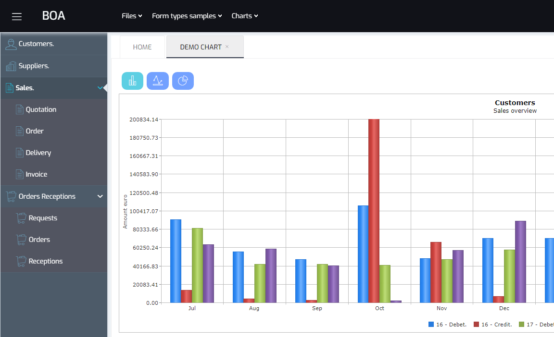
Task: Click the 200834.14 axis value
Action: (x=144, y=120)
